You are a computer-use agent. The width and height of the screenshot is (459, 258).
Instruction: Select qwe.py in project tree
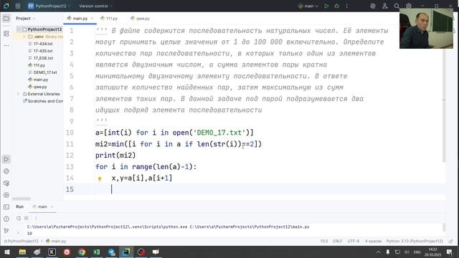click(x=38, y=87)
